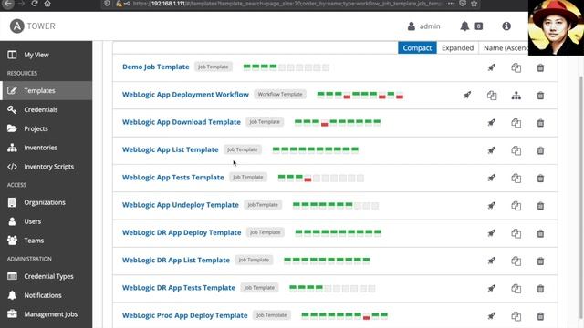Copy WebLogic App Tests Template
This screenshot has width=584, height=328.
[516, 178]
